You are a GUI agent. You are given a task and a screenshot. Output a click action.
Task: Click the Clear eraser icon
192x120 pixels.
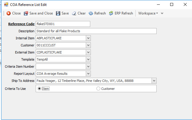pyautogui.click(x=74, y=13)
